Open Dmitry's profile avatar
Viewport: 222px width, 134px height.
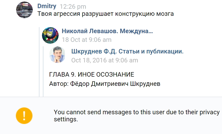(x=24, y=10)
